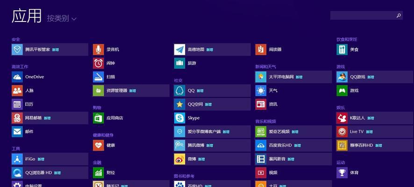
Task: Open 资源管理器 file explorer
Action: (131, 91)
